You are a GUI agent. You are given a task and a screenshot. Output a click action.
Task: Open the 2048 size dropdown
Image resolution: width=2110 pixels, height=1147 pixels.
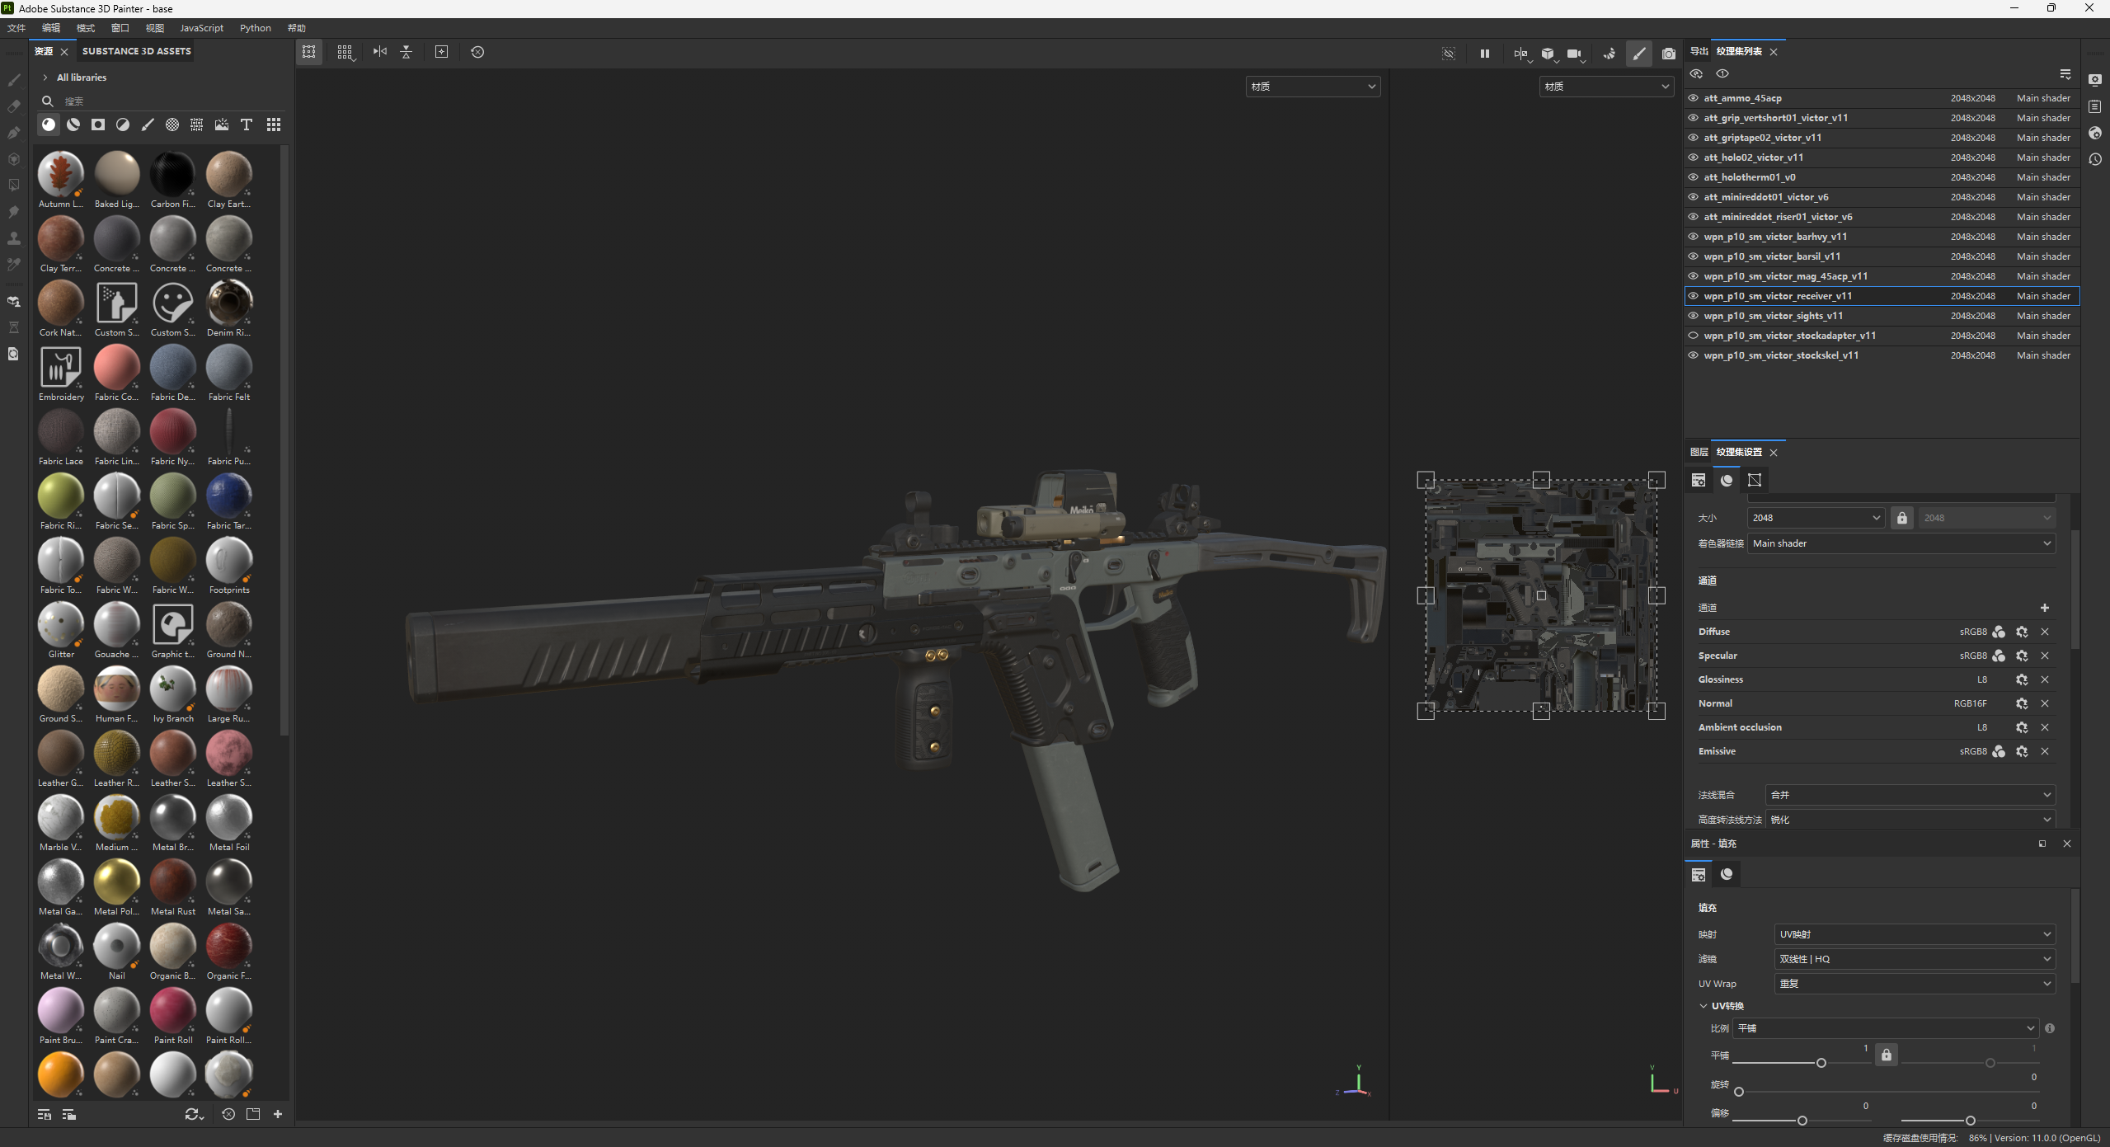tap(1816, 518)
